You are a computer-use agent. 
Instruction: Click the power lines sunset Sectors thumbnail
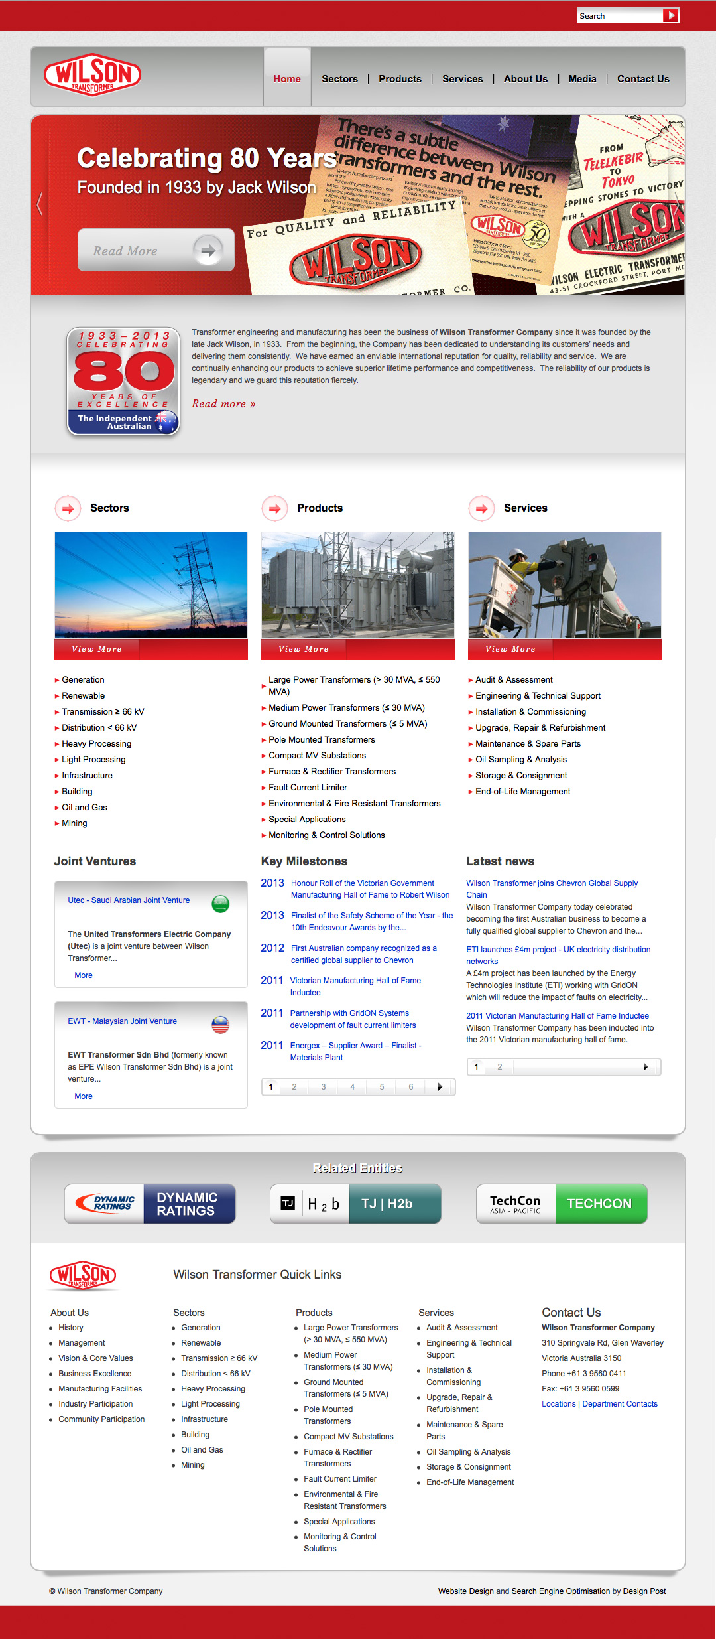tap(151, 585)
